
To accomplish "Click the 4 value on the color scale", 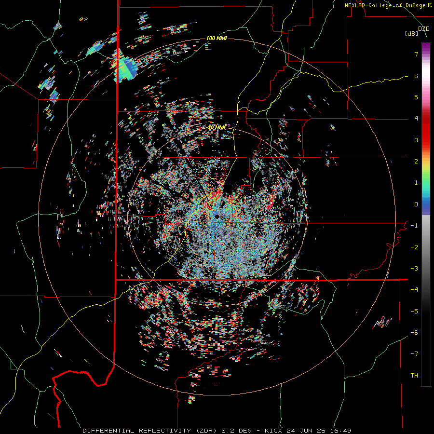I will (416, 119).
